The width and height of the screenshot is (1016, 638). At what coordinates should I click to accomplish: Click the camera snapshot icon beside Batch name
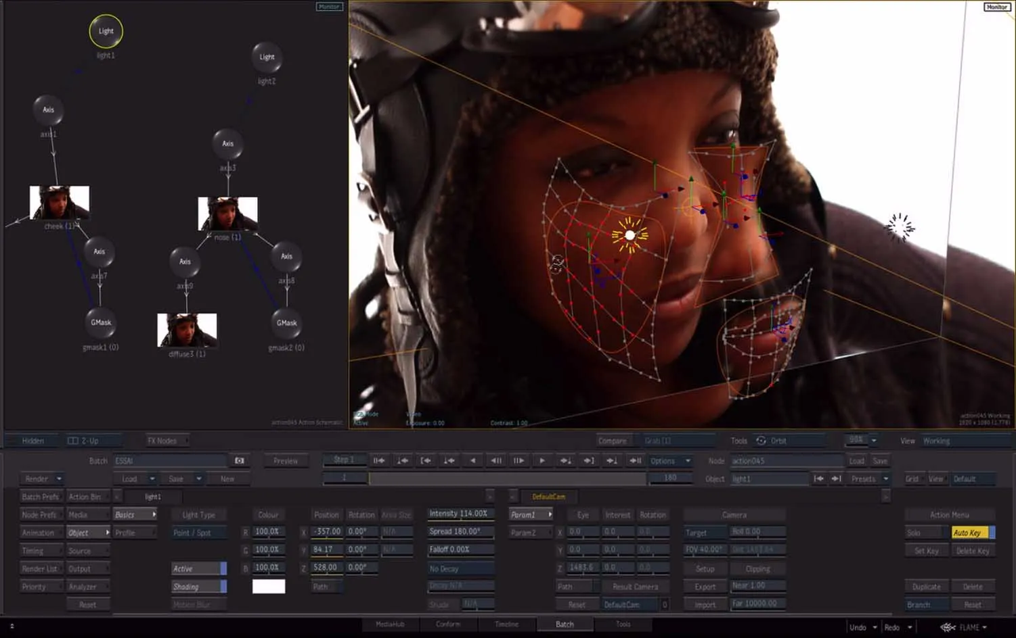(x=239, y=461)
